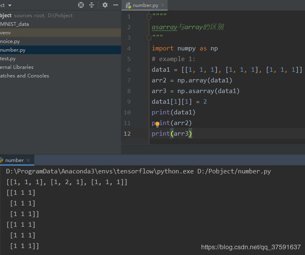Screen dimensions: 305x255
Task: Click the docstring fold end marker on line 3
Action: tap(149, 37)
